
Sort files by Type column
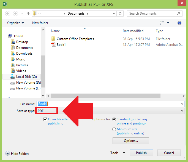(159, 31)
